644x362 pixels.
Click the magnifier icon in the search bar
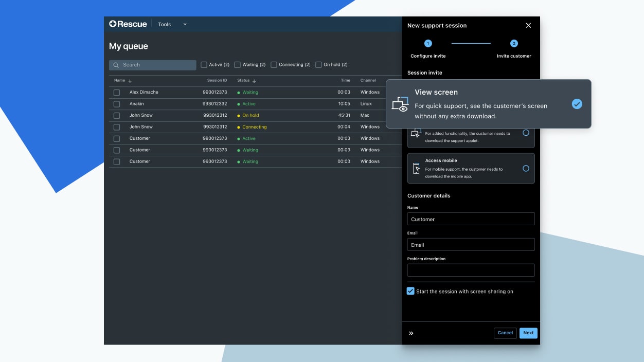click(x=116, y=65)
